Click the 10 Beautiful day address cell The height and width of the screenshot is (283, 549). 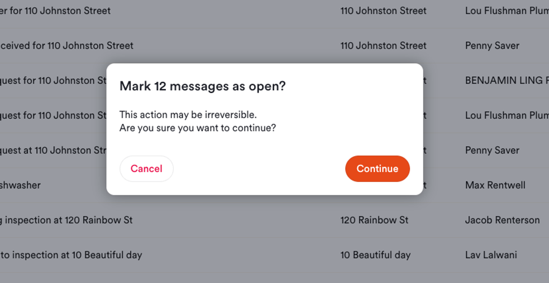(x=376, y=255)
